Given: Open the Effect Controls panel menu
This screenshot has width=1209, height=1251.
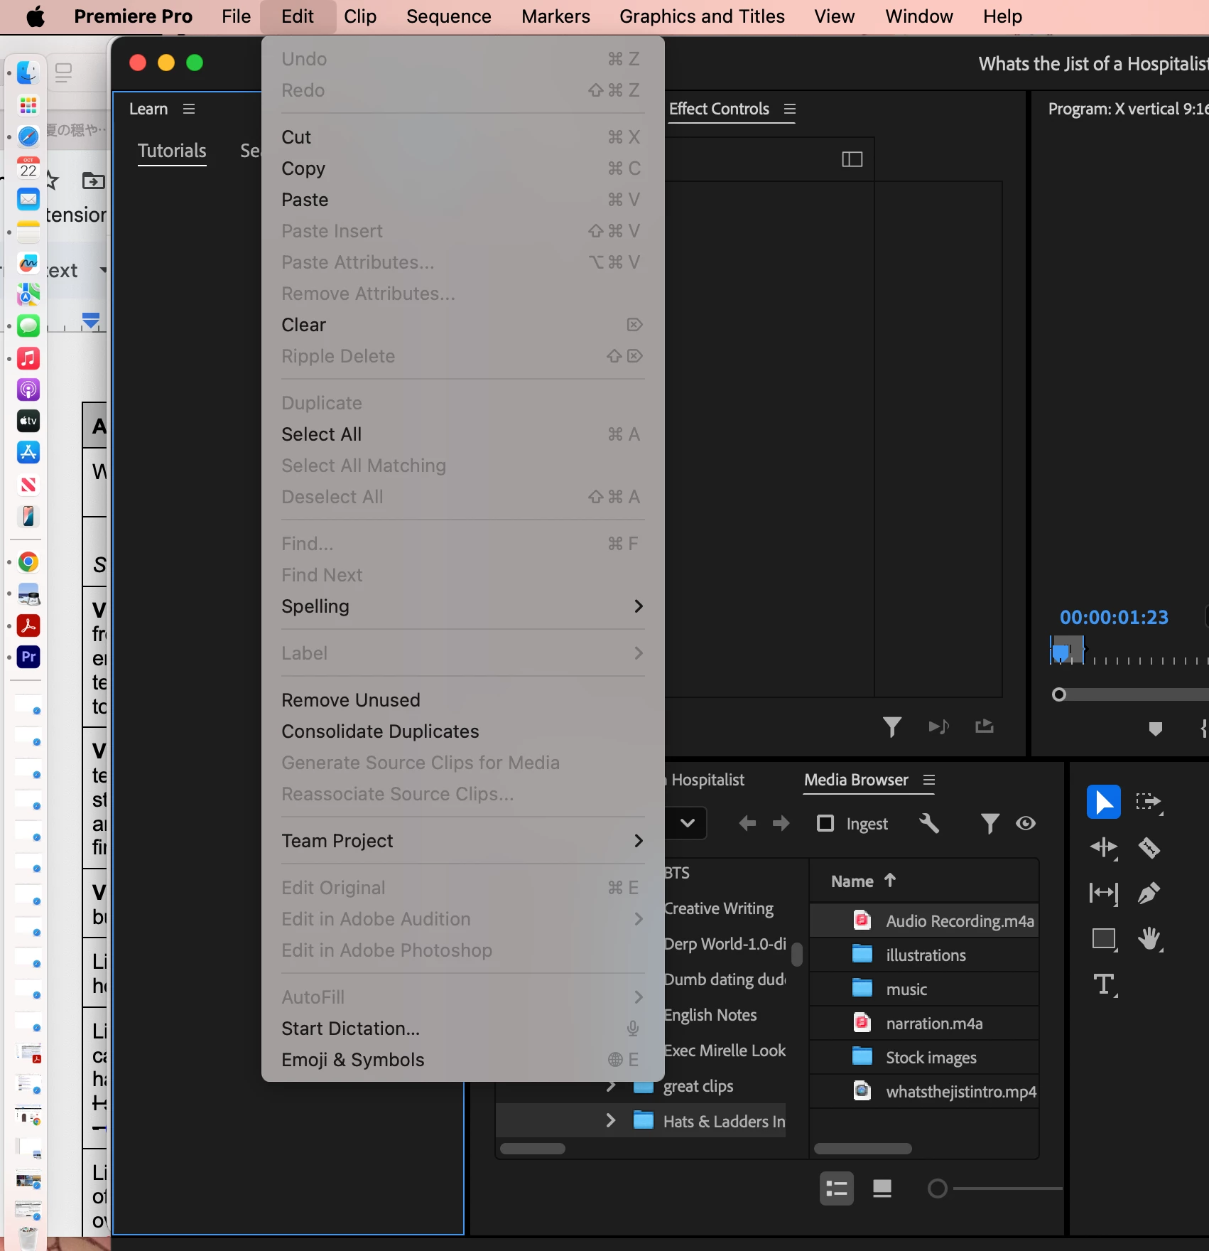Looking at the screenshot, I should (790, 109).
